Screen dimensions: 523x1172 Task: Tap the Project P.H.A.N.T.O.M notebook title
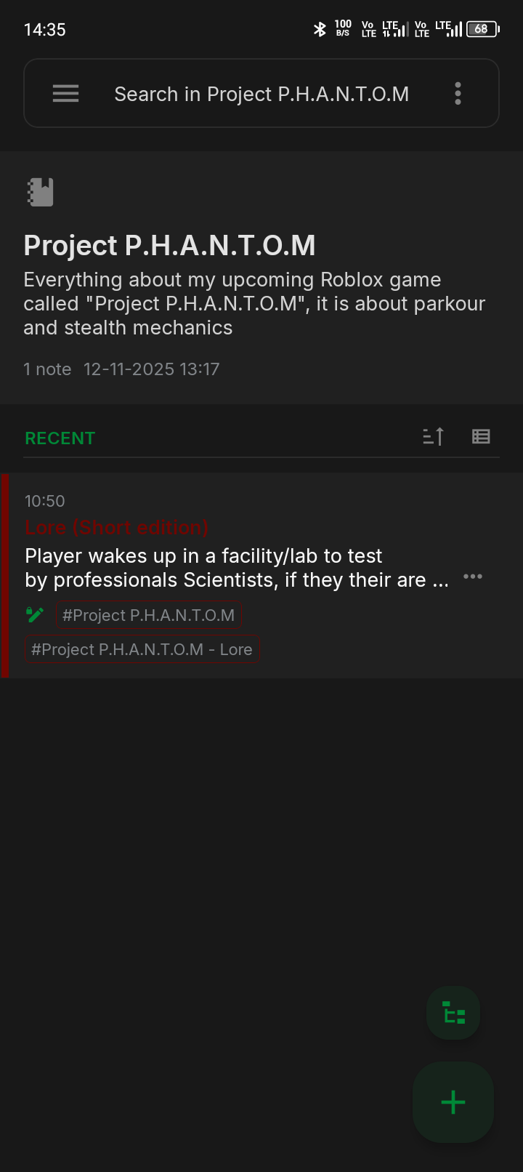170,246
